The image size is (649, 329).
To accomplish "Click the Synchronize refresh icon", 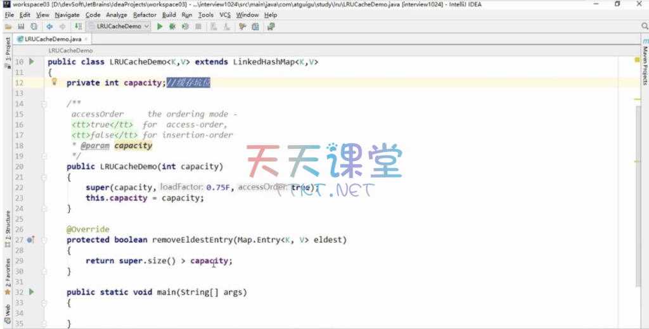I will (34, 27).
